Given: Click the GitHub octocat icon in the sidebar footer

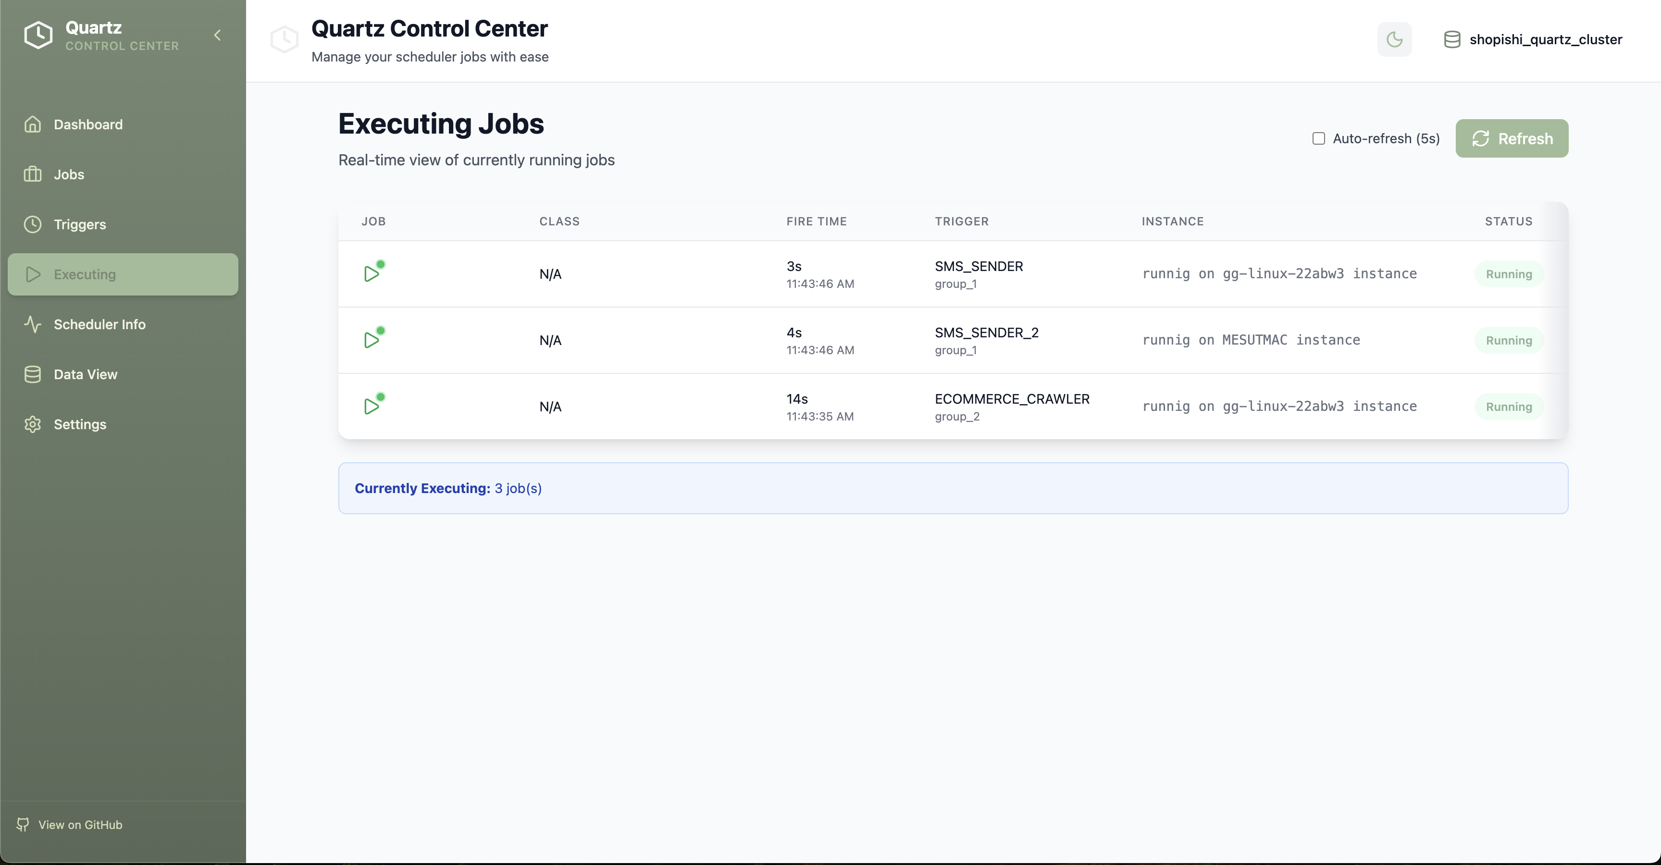Looking at the screenshot, I should click(x=23, y=824).
